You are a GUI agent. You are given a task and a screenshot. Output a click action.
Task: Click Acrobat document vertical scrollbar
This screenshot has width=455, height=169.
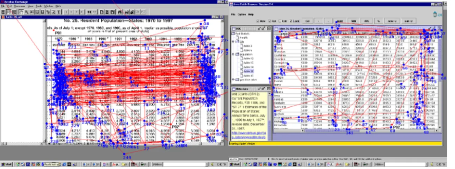pyautogui.click(x=223, y=81)
